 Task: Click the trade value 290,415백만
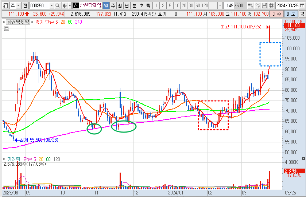(x=144, y=14)
